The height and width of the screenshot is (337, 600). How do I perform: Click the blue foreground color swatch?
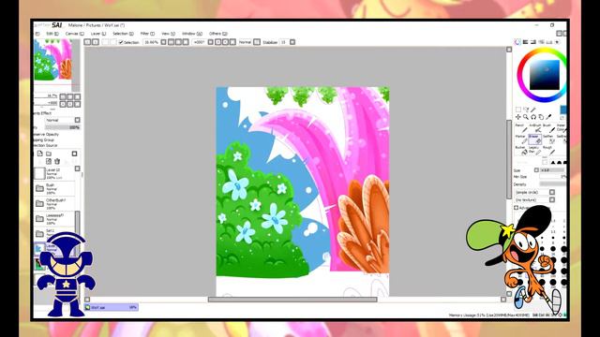[x=563, y=110]
